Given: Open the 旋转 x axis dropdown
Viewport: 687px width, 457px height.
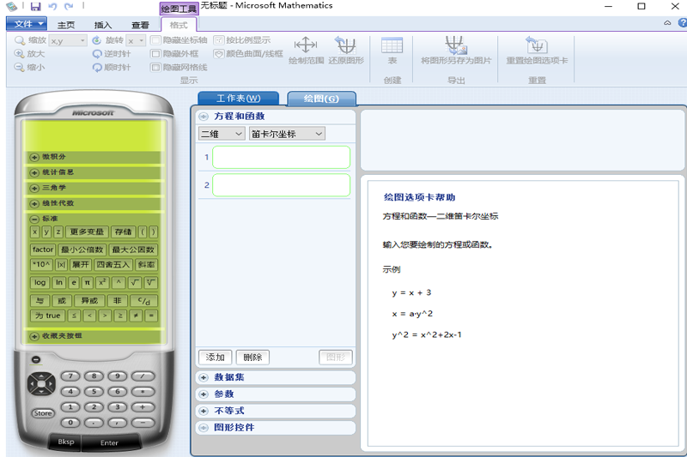Looking at the screenshot, I should (x=136, y=40).
